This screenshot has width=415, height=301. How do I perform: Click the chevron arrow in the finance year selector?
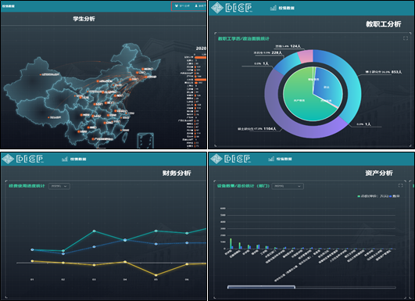[x=66, y=186]
